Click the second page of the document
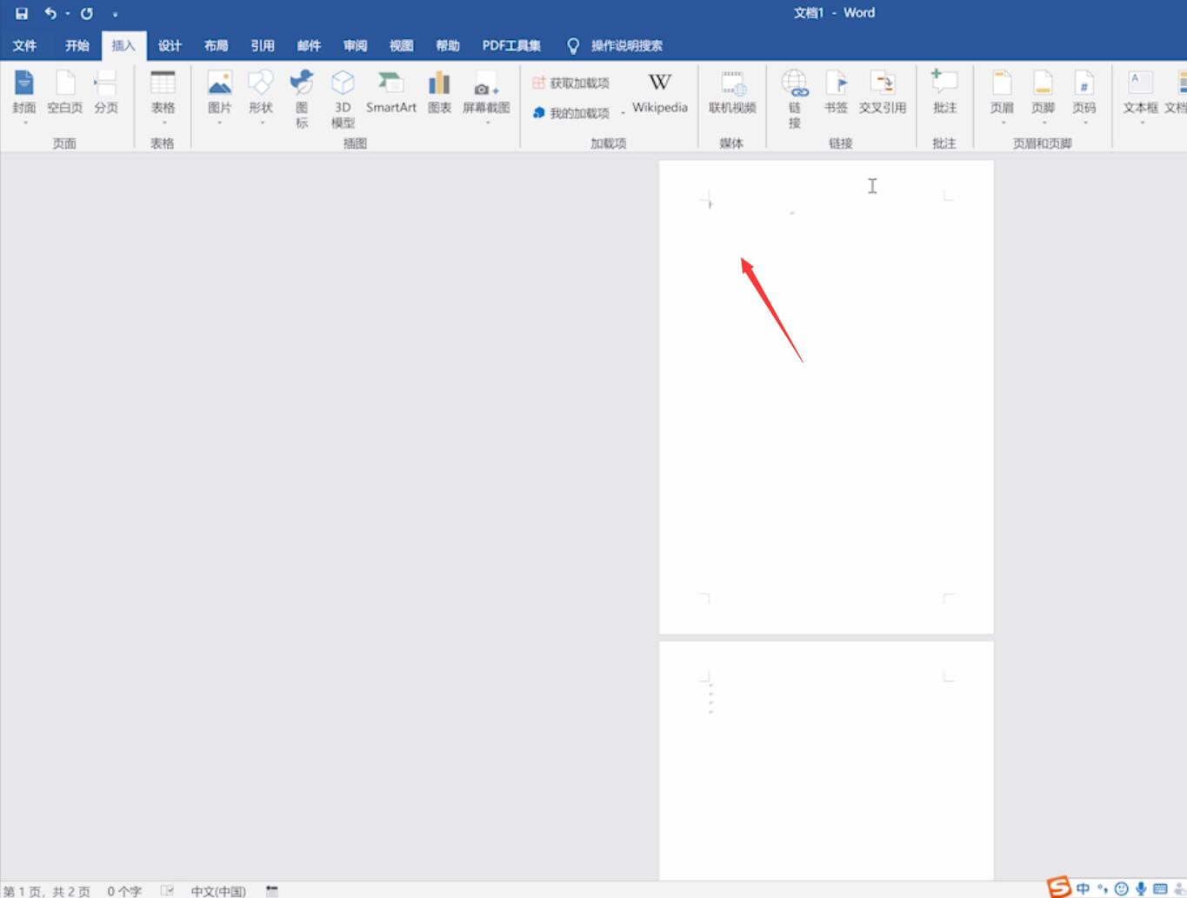 (826, 762)
